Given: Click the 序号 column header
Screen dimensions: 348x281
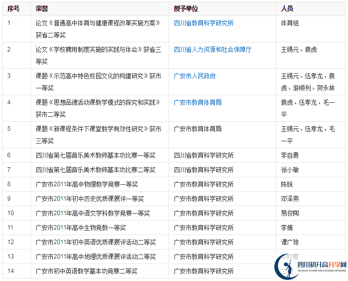Looking at the screenshot, I should (x=13, y=8).
